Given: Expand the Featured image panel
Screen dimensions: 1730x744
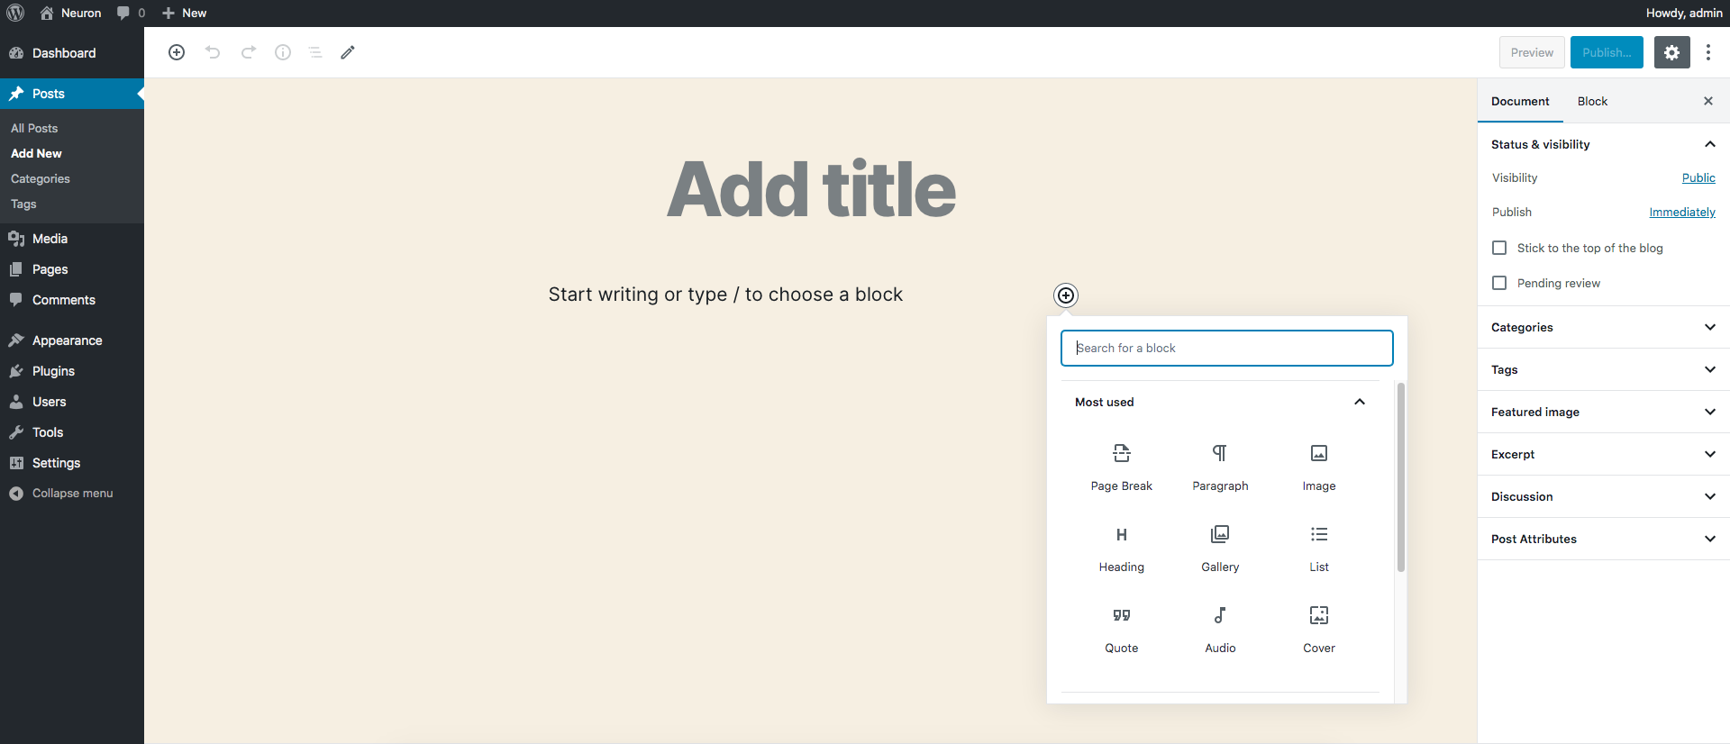Looking at the screenshot, I should (1604, 412).
